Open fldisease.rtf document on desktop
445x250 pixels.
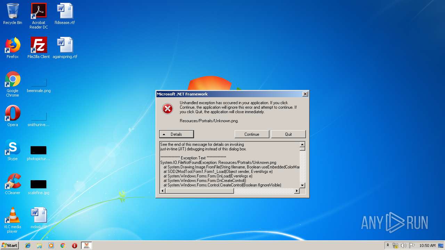pyautogui.click(x=65, y=14)
